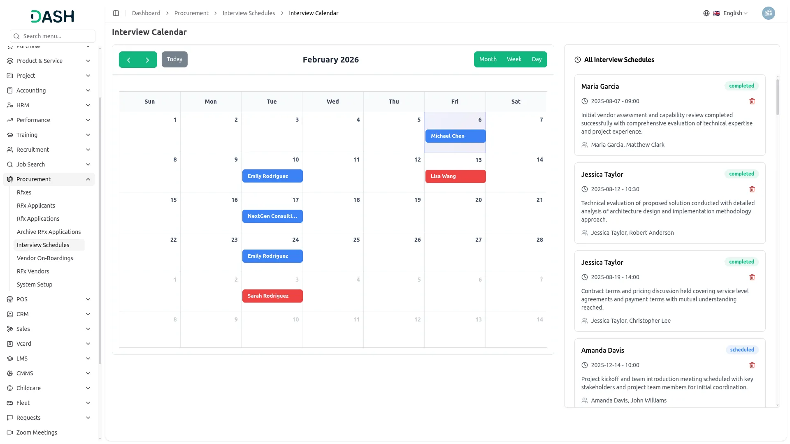Jump to Today on calendar
The height and width of the screenshot is (444, 790).
pyautogui.click(x=174, y=59)
